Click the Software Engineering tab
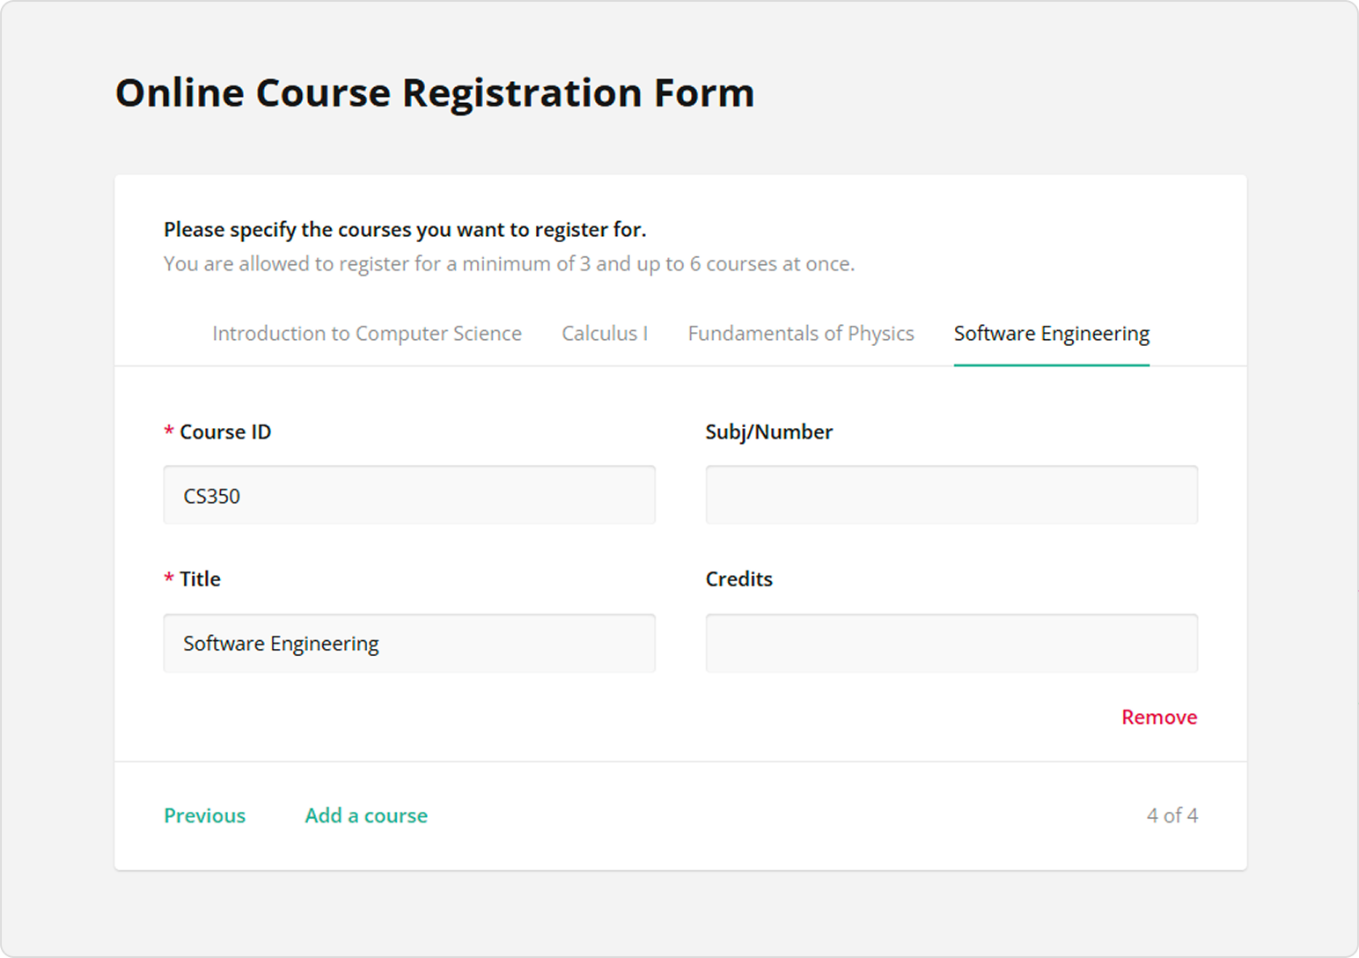Viewport: 1359px width, 958px height. click(1051, 334)
